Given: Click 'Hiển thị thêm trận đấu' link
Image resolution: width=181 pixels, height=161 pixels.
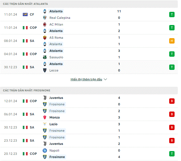Looking at the screenshot, I should [86, 79].
